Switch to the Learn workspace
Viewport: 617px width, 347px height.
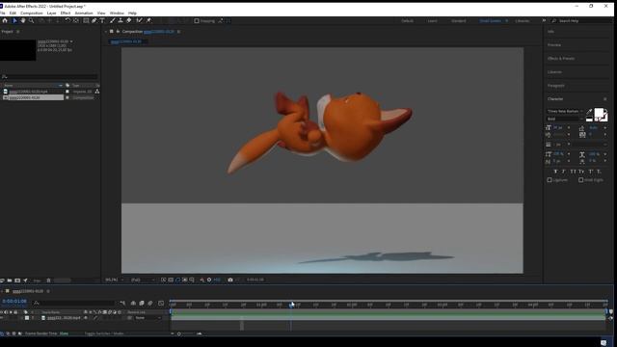[x=432, y=21]
